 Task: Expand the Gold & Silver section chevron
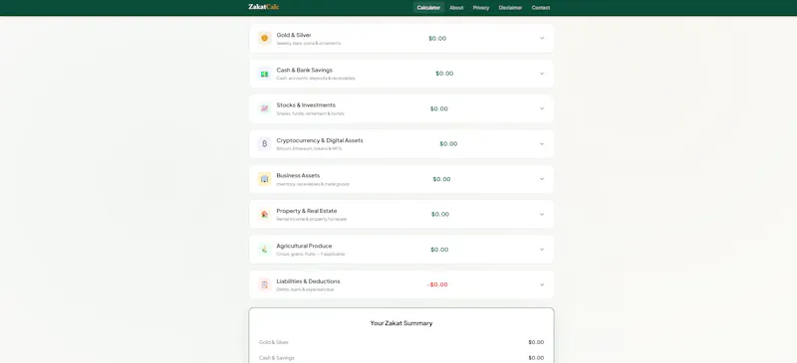coord(542,38)
